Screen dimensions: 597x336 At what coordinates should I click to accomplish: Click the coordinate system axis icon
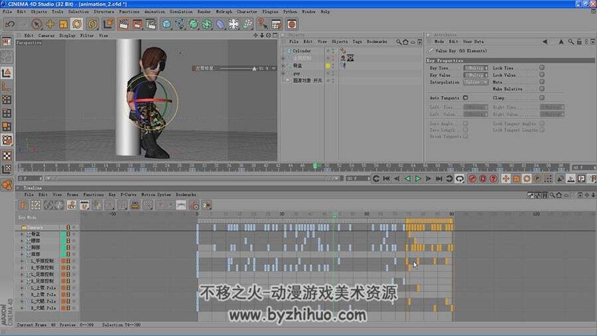click(109, 25)
